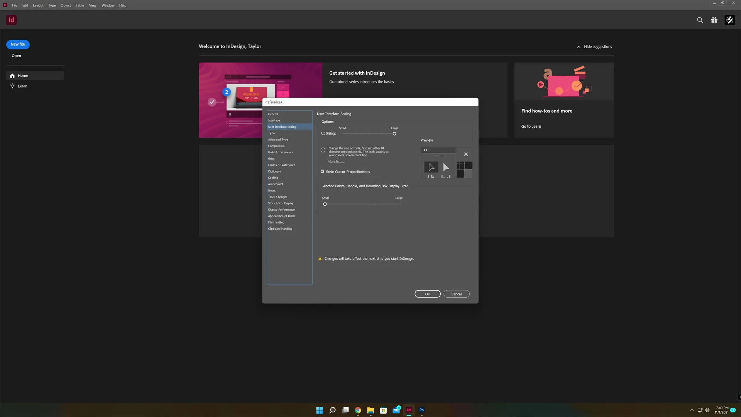Open the More Info link
741x417 pixels.
[x=336, y=161]
